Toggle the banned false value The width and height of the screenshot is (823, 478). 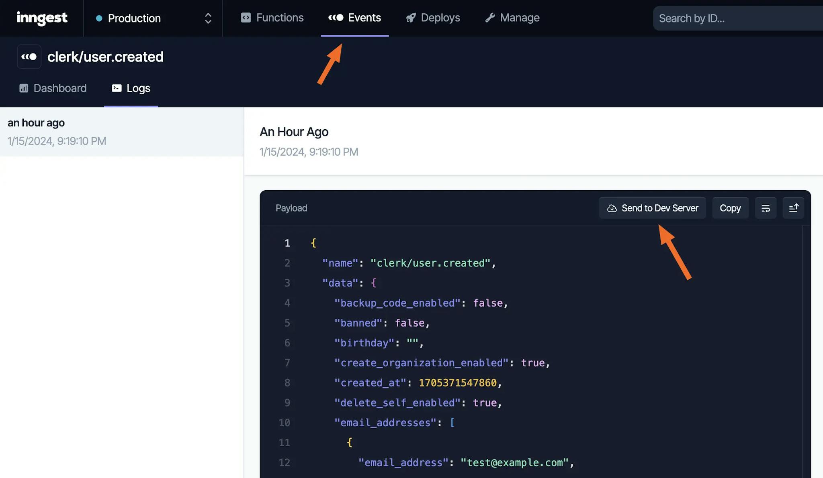[409, 323]
